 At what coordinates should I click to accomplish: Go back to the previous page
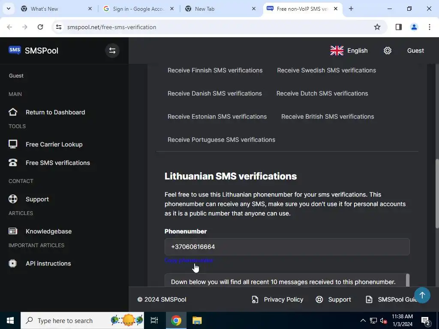[x=9, y=27]
